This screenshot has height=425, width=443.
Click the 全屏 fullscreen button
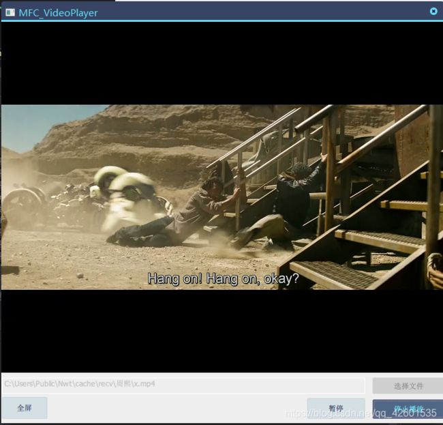tap(25, 407)
